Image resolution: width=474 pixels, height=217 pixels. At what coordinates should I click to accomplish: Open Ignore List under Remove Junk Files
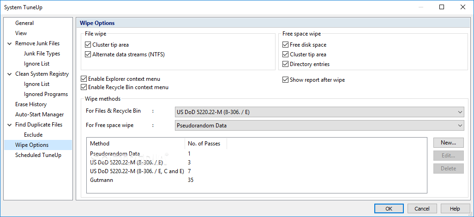click(x=36, y=64)
